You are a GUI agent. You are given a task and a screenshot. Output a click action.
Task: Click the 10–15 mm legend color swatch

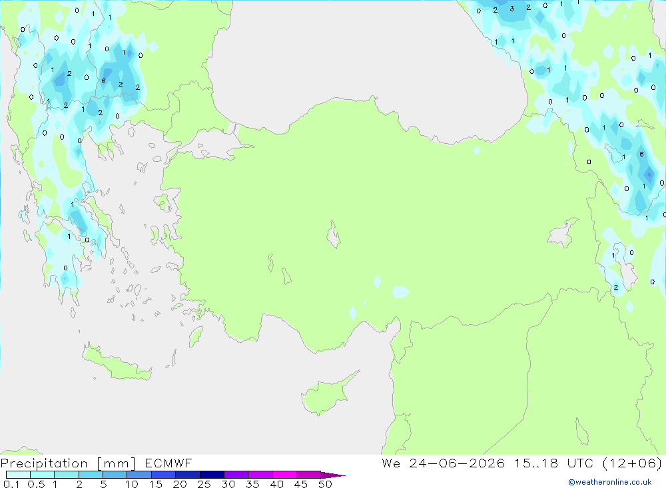(x=139, y=475)
